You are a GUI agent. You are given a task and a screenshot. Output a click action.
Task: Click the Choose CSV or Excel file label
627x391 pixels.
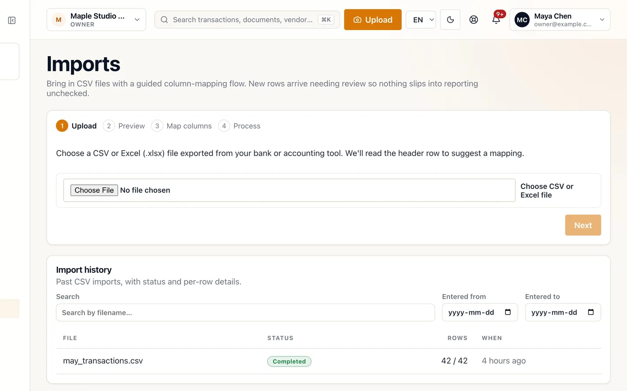pos(547,191)
